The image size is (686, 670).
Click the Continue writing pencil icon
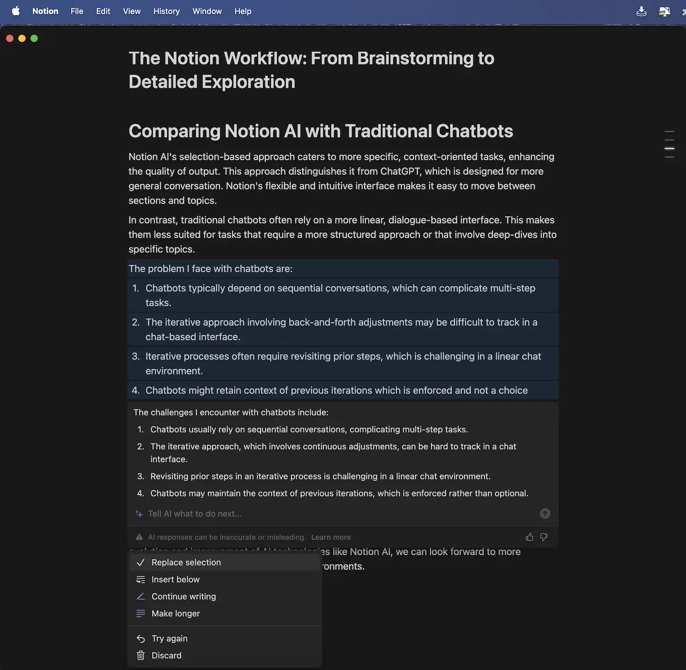click(141, 597)
